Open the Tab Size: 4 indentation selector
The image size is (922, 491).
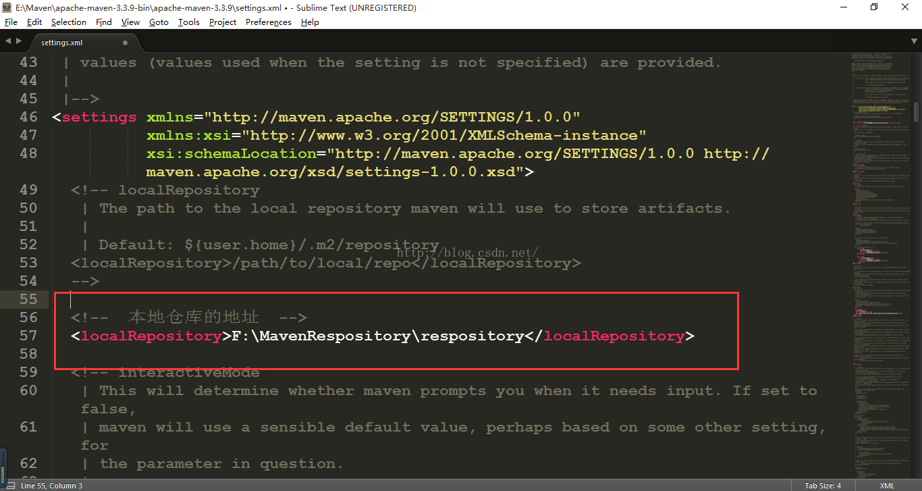tap(823, 485)
